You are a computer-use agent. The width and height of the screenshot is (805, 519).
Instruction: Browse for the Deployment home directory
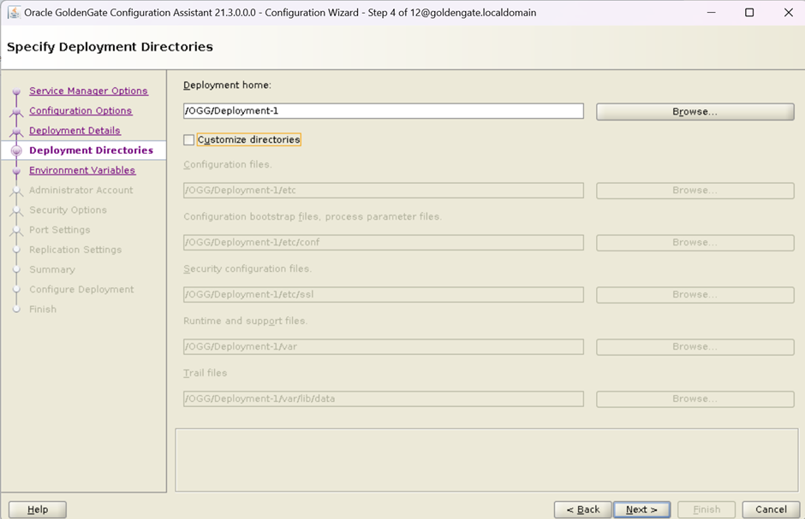pyautogui.click(x=695, y=112)
